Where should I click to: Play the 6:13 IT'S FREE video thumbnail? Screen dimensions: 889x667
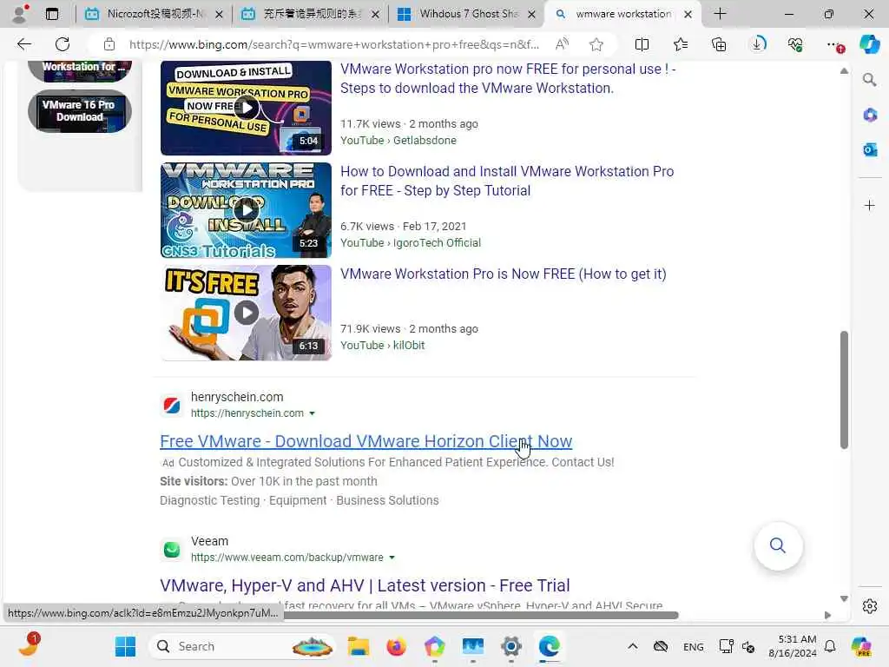click(246, 313)
